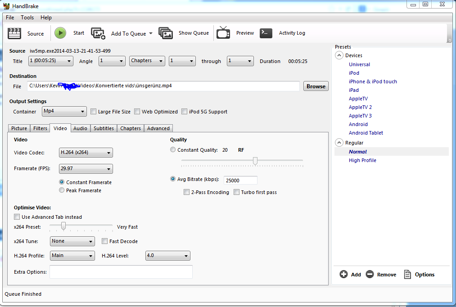Open the x264 Tune dropdown

click(x=72, y=241)
